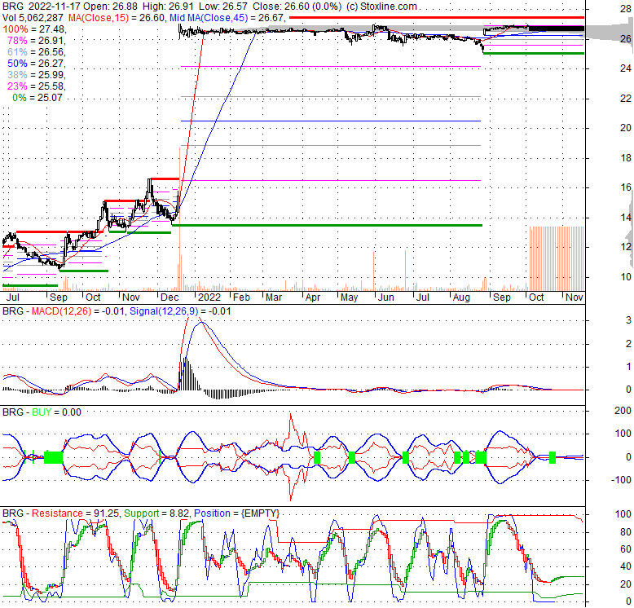Click the 'Open: 26.88' value in header
This screenshot has height=608, width=634.
pos(110,7)
